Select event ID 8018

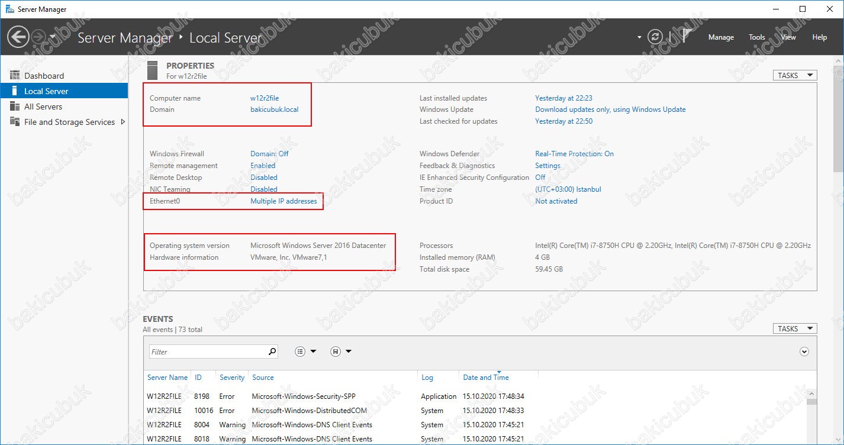coord(202,439)
